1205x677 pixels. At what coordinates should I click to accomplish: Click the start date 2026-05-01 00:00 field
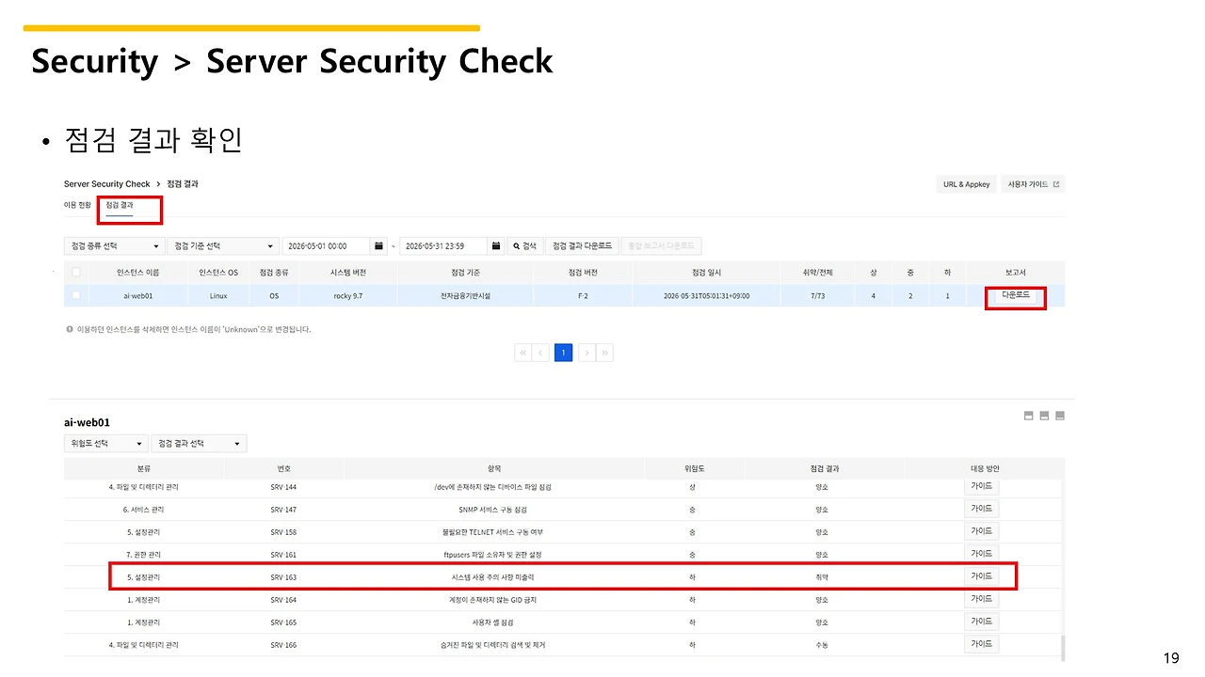(x=327, y=245)
